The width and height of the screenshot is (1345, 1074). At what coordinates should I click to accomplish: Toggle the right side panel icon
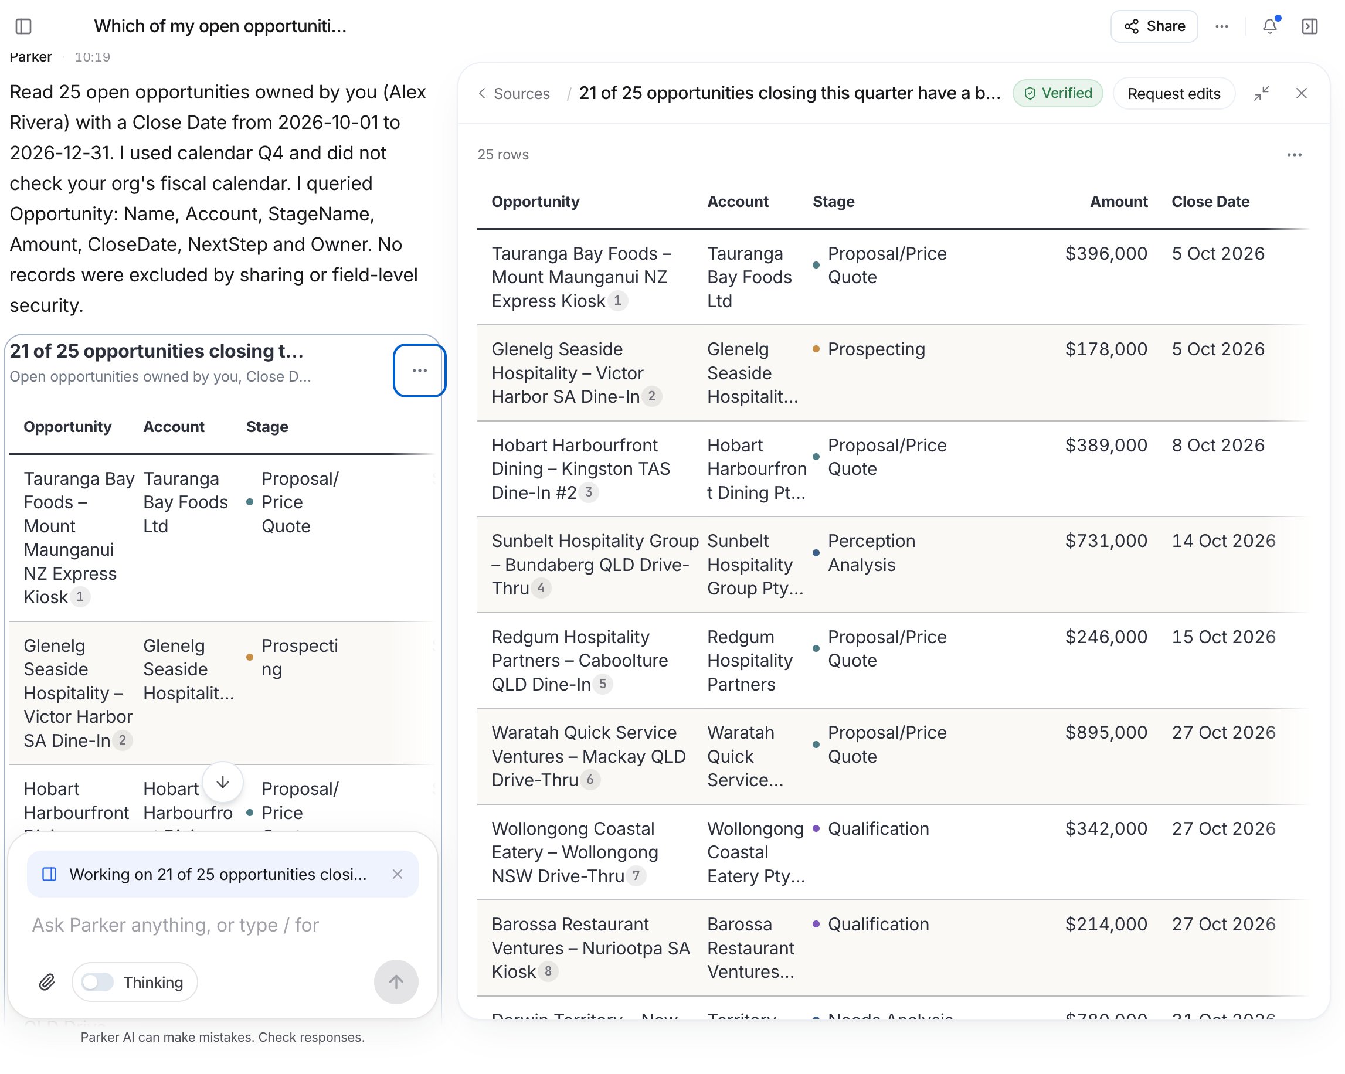(x=1309, y=26)
